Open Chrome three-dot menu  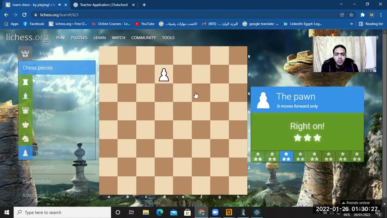coord(381,15)
